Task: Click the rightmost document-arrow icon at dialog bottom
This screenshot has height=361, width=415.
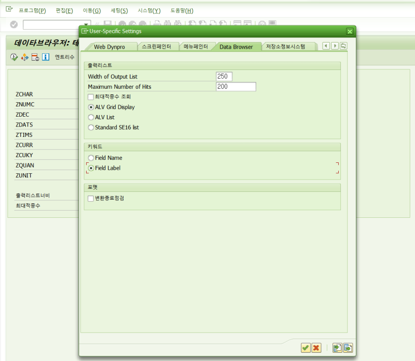Action: coord(348,348)
